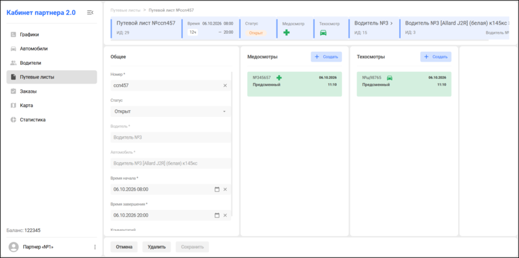Click the Номер input field ссп457
519x258 pixels.
pyautogui.click(x=171, y=86)
